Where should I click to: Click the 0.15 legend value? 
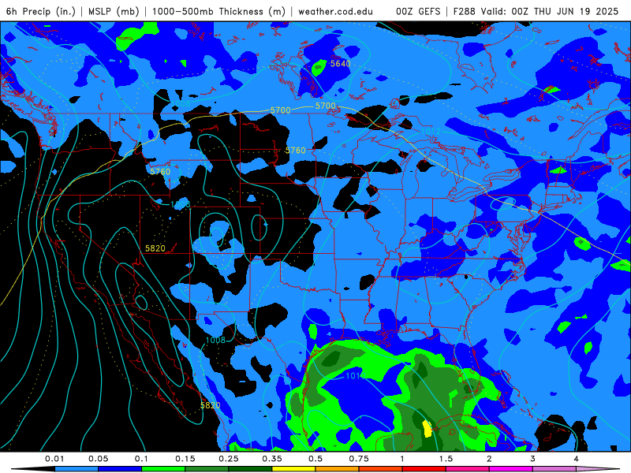[x=185, y=459]
